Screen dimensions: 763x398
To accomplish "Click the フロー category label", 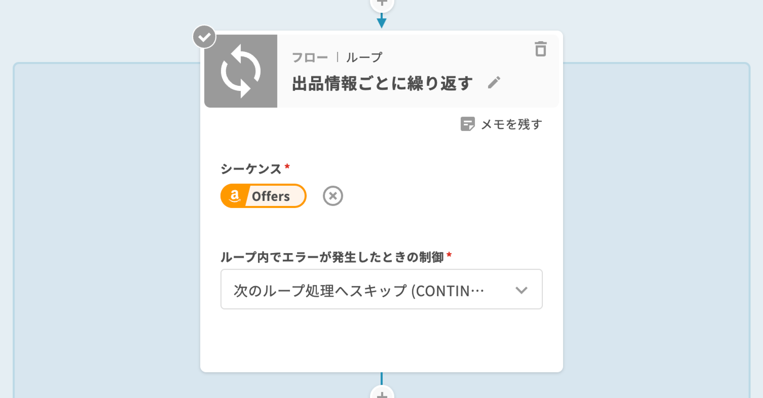I will tap(310, 57).
